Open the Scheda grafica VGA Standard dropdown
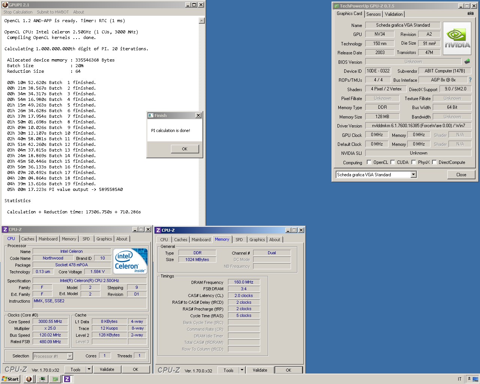This screenshot has height=384, width=480. [413, 174]
